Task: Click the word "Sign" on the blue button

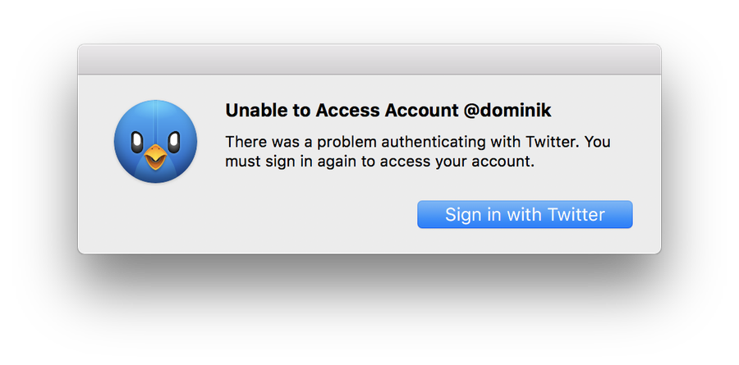Action: [x=462, y=215]
